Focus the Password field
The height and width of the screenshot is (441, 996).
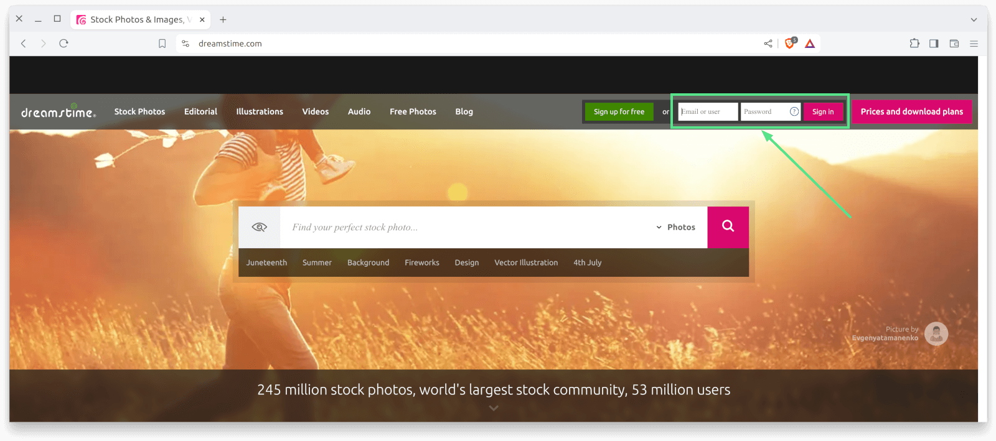click(x=771, y=111)
